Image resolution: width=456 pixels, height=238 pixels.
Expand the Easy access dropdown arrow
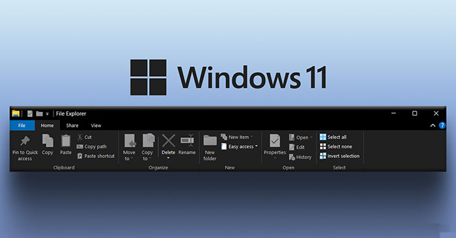click(x=256, y=146)
